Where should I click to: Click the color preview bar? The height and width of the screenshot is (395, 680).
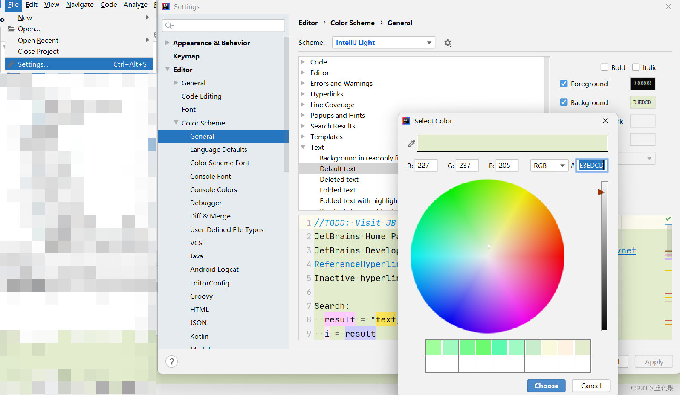512,143
